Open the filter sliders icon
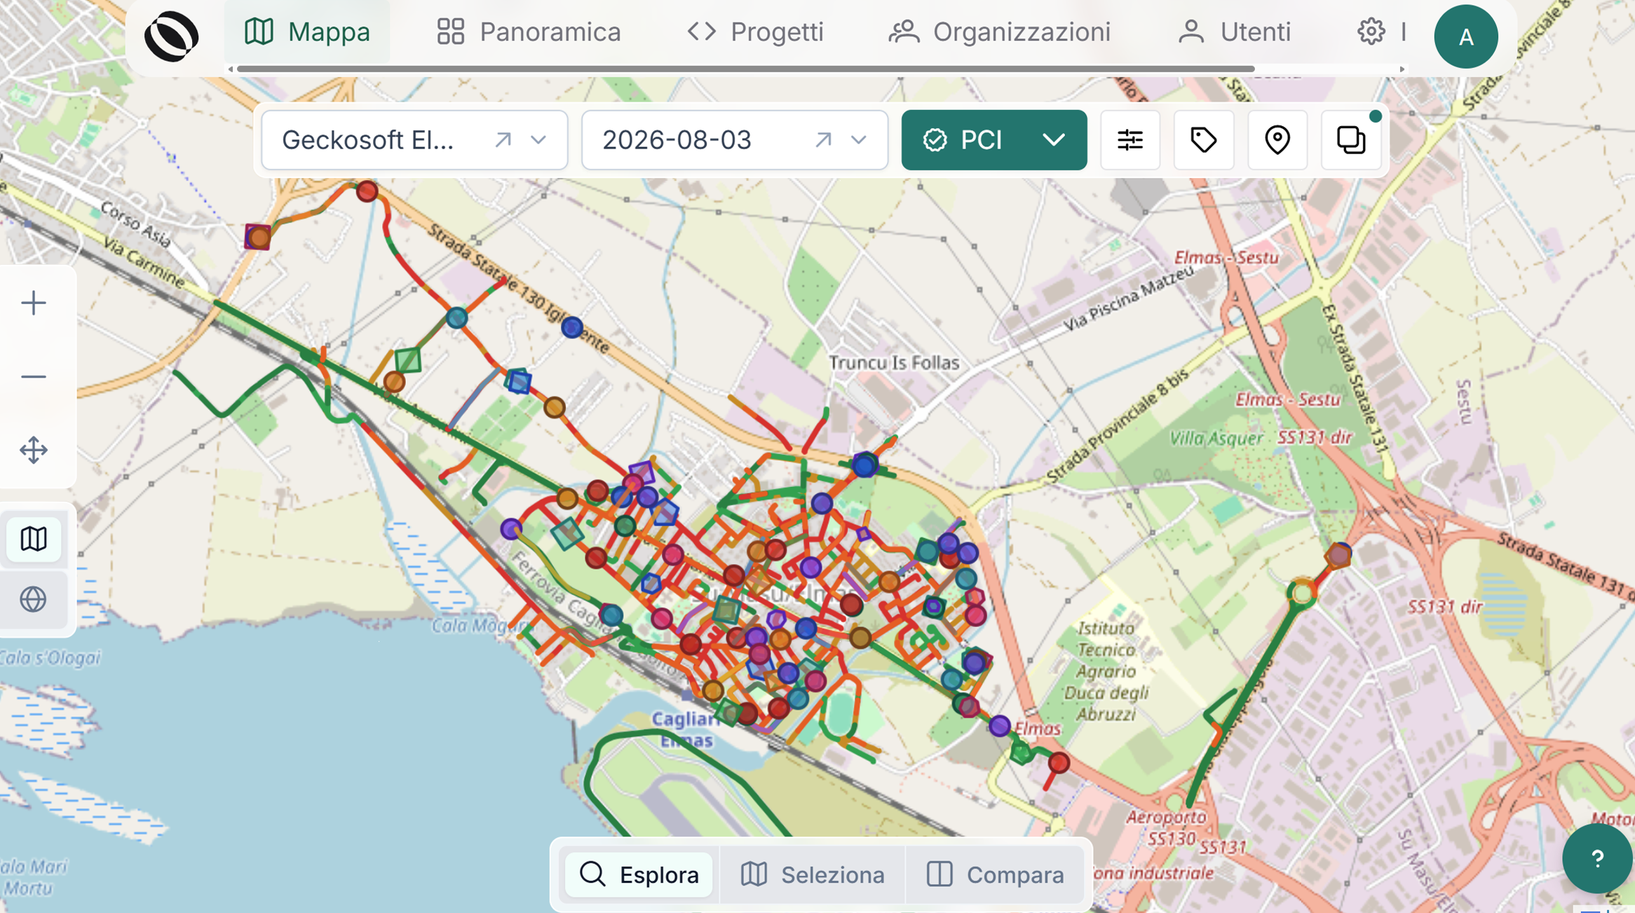The width and height of the screenshot is (1635, 913). point(1130,140)
